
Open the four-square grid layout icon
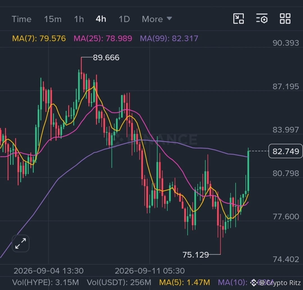(285, 19)
